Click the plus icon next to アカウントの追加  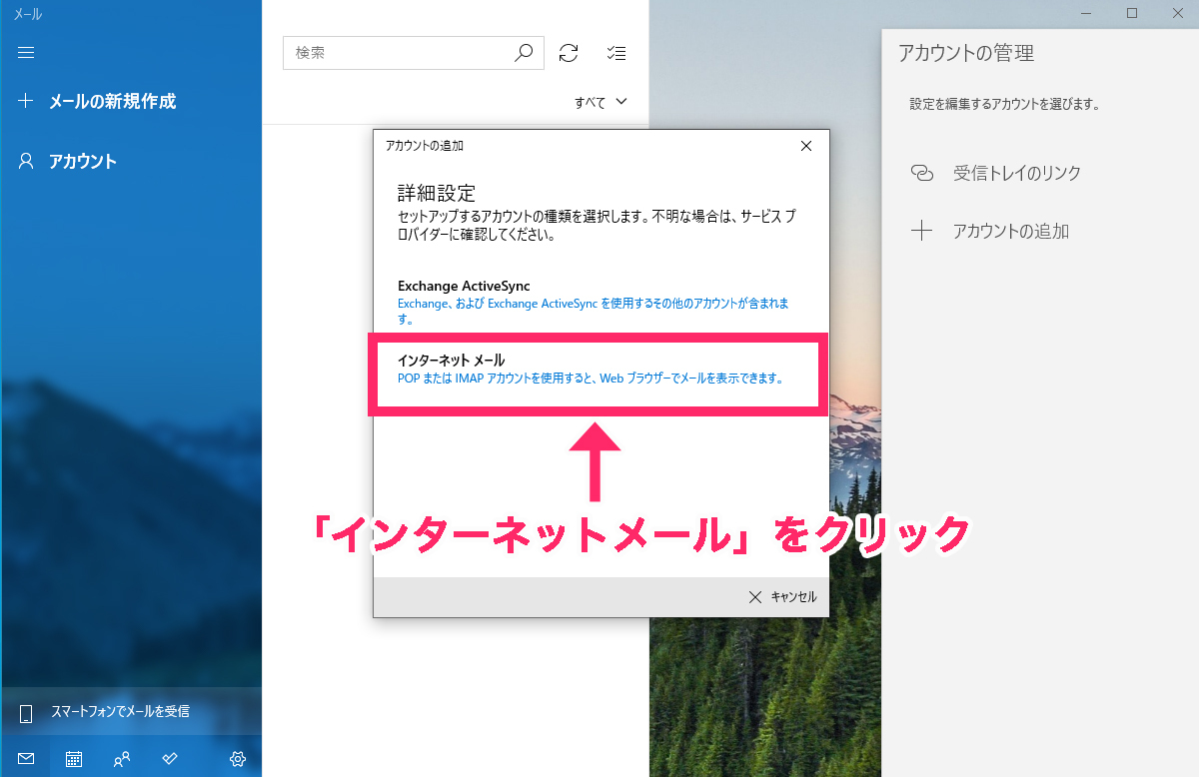(x=921, y=230)
